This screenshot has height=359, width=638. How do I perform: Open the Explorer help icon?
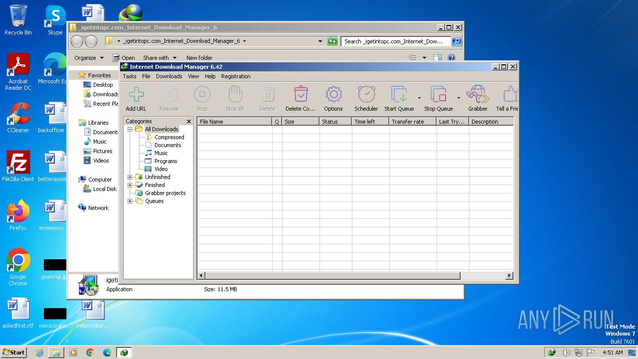452,58
